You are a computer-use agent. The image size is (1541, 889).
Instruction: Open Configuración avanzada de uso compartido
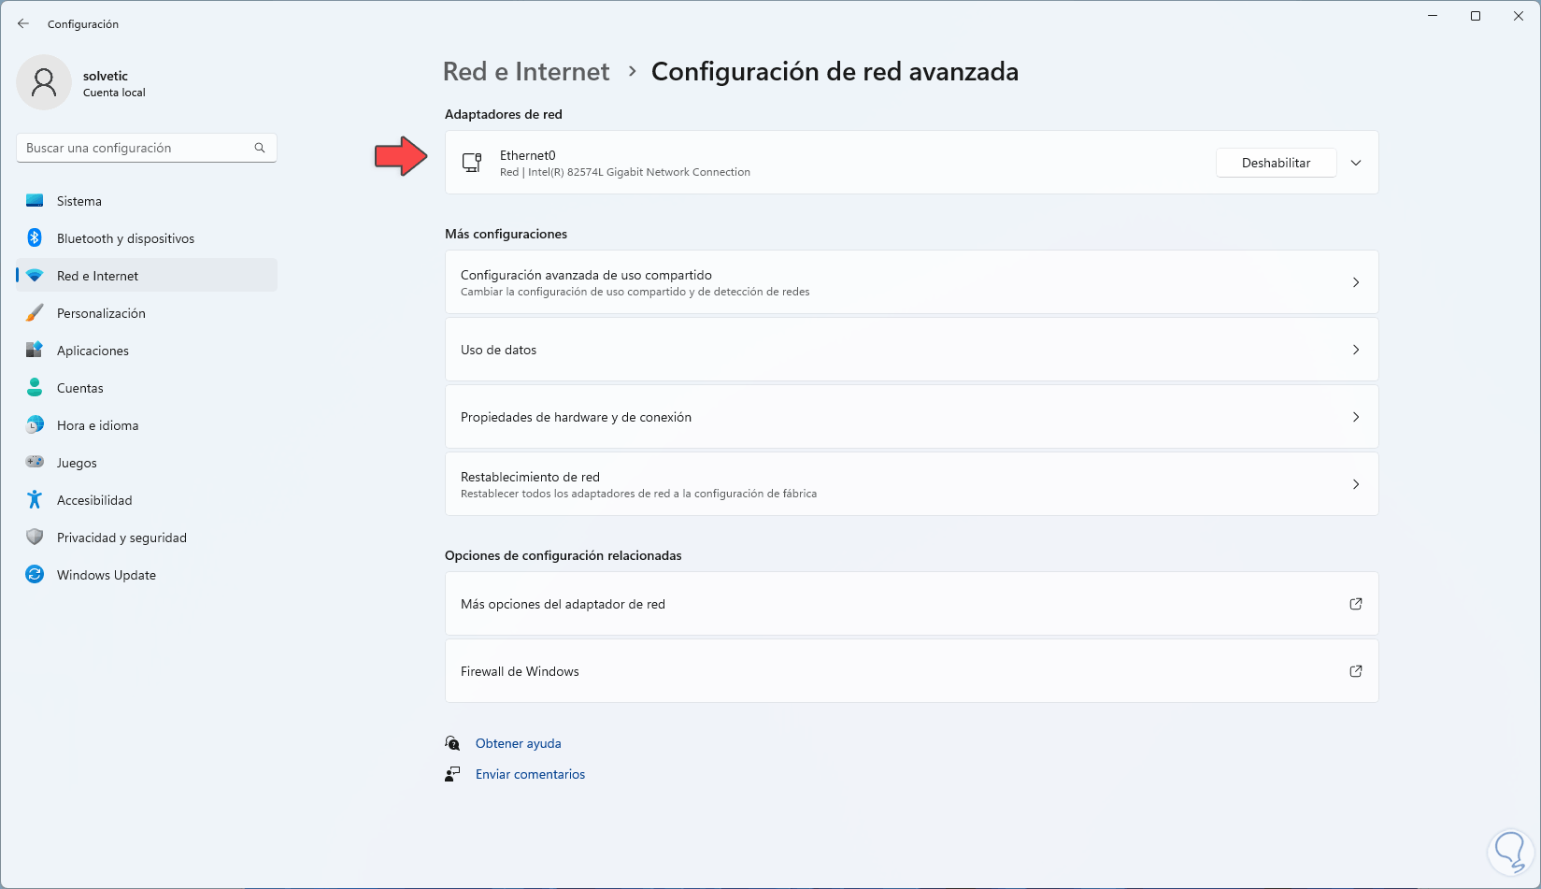click(911, 282)
